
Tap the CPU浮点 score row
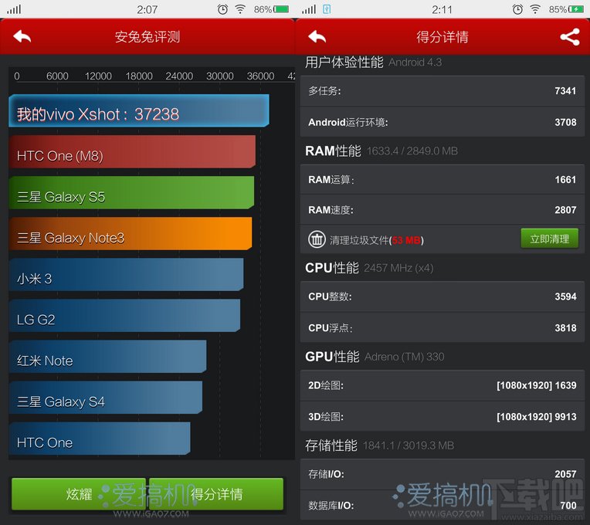click(x=442, y=327)
